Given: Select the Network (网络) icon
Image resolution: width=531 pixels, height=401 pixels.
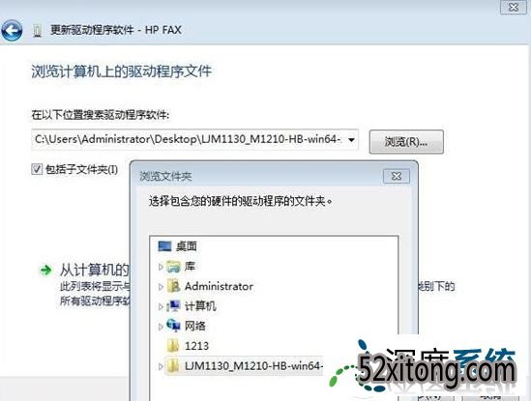Looking at the screenshot, I should tap(174, 326).
